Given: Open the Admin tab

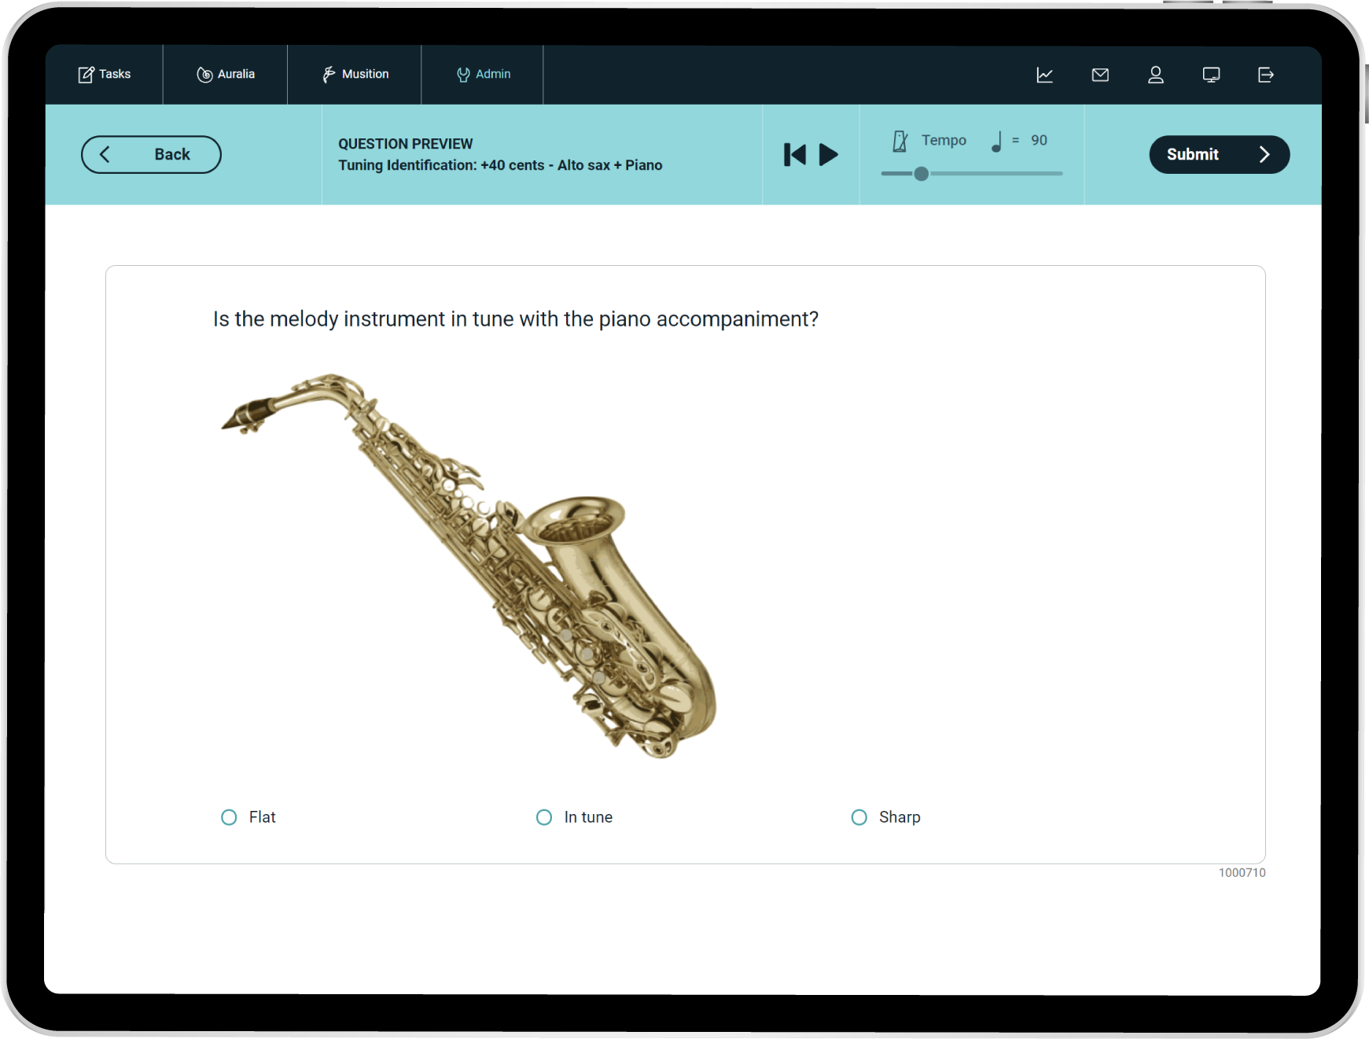Looking at the screenshot, I should tap(483, 75).
